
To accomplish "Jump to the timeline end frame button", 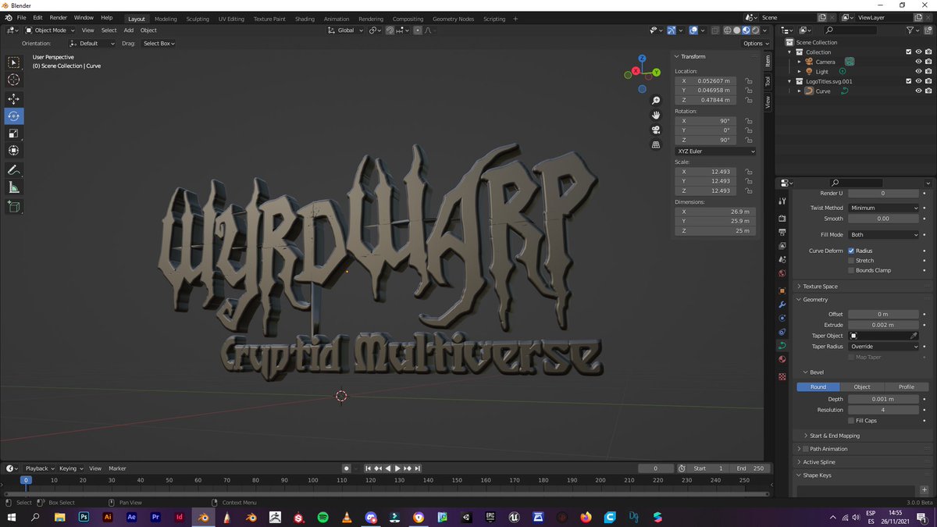I will (x=418, y=468).
